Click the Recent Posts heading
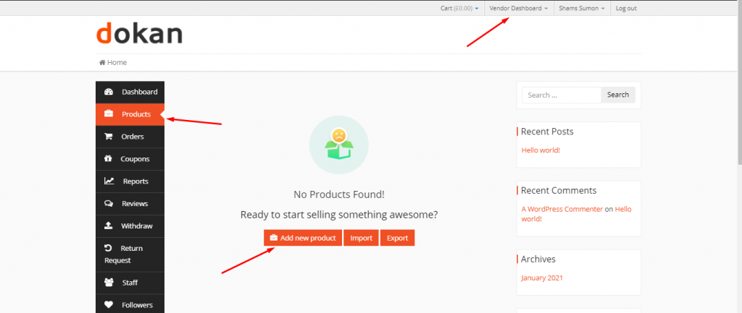 click(547, 132)
